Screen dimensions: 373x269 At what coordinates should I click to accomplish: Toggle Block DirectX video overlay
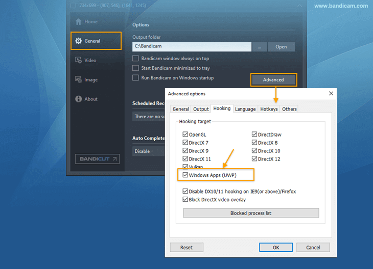(x=185, y=199)
